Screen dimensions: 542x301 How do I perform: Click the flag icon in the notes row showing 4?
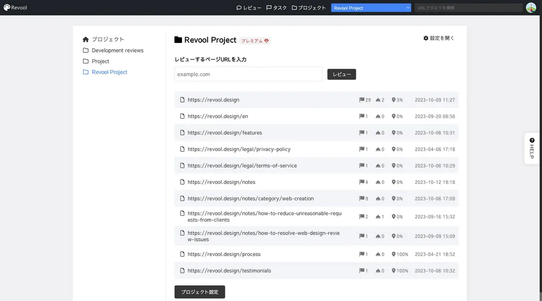click(x=362, y=182)
